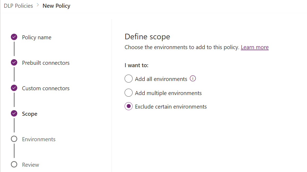Image resolution: width=307 pixels, height=172 pixels.
Task: Select the Add all environments radio button
Action: click(x=129, y=79)
